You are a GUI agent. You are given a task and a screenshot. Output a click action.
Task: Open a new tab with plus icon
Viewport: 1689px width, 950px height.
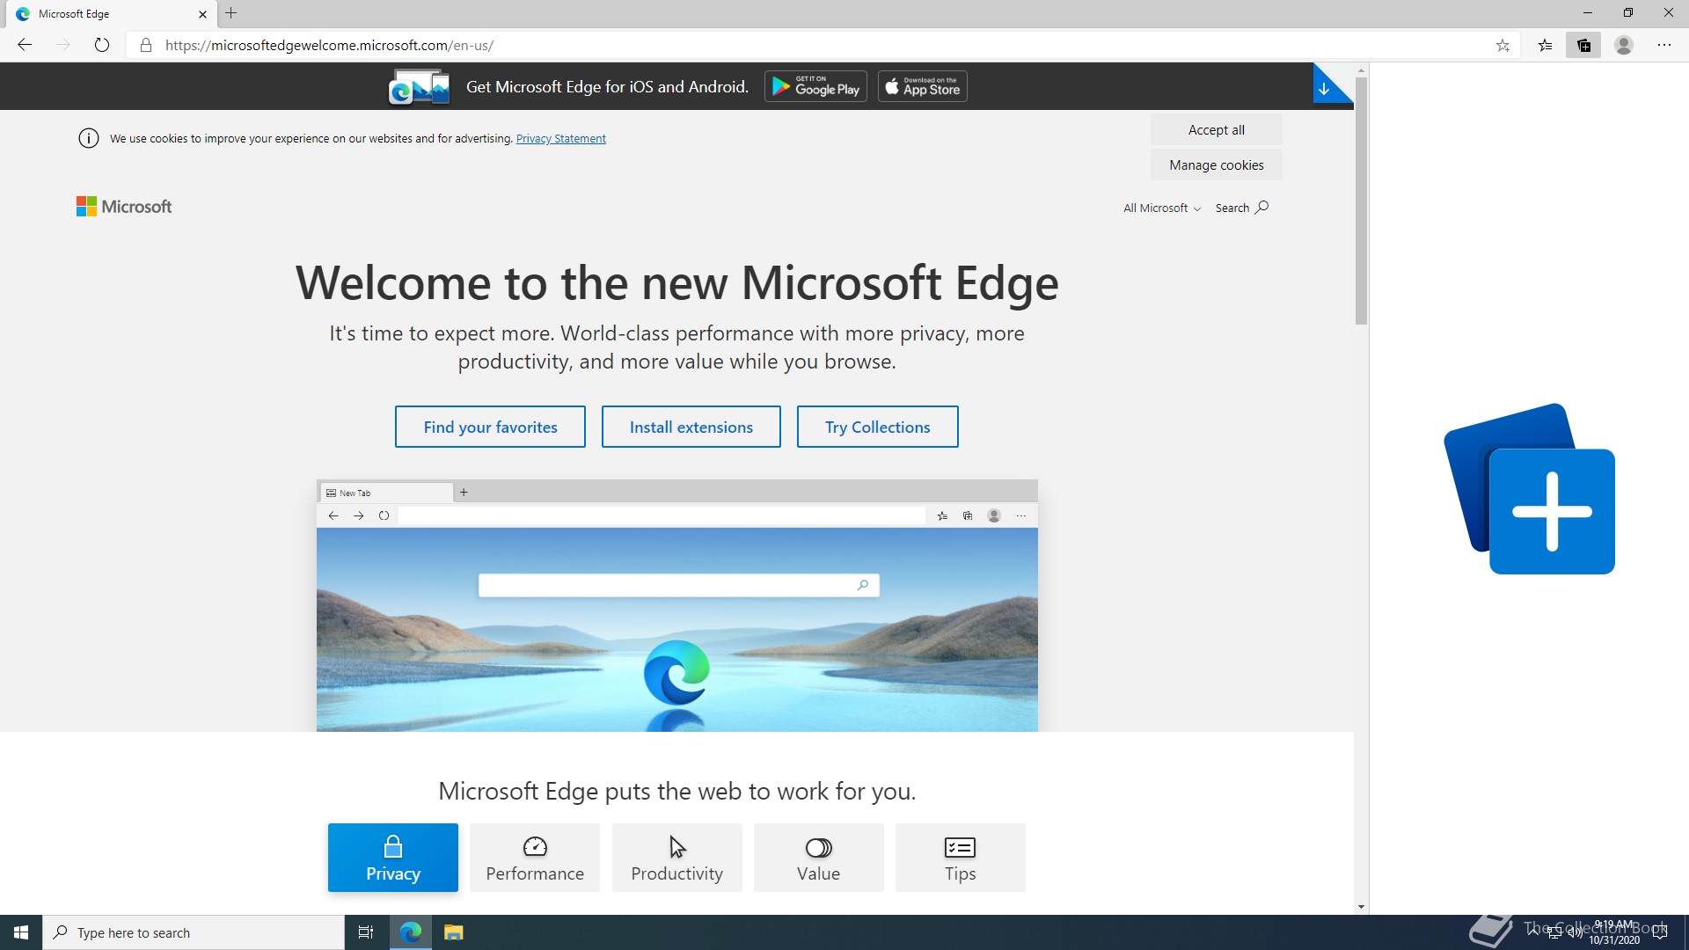tap(231, 13)
